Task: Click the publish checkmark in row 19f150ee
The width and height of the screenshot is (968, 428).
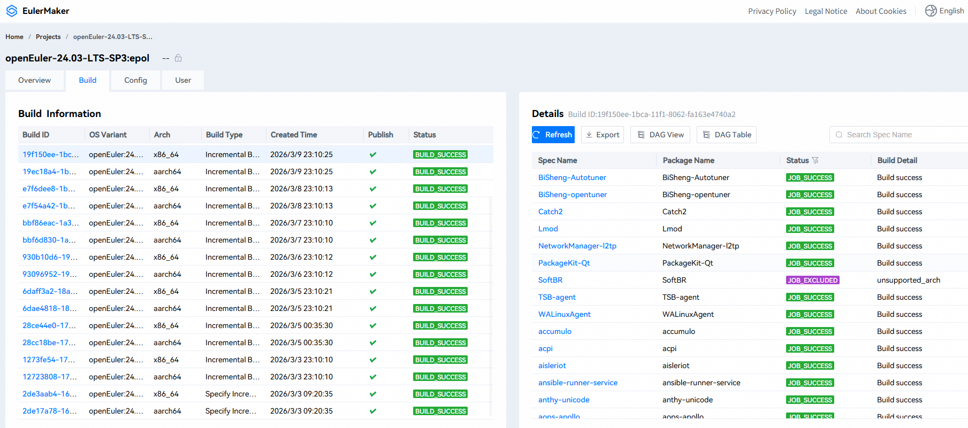Action: pyautogui.click(x=373, y=154)
